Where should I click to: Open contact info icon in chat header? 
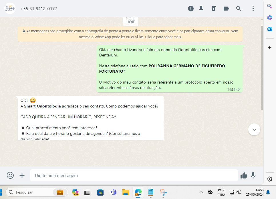click(191, 9)
